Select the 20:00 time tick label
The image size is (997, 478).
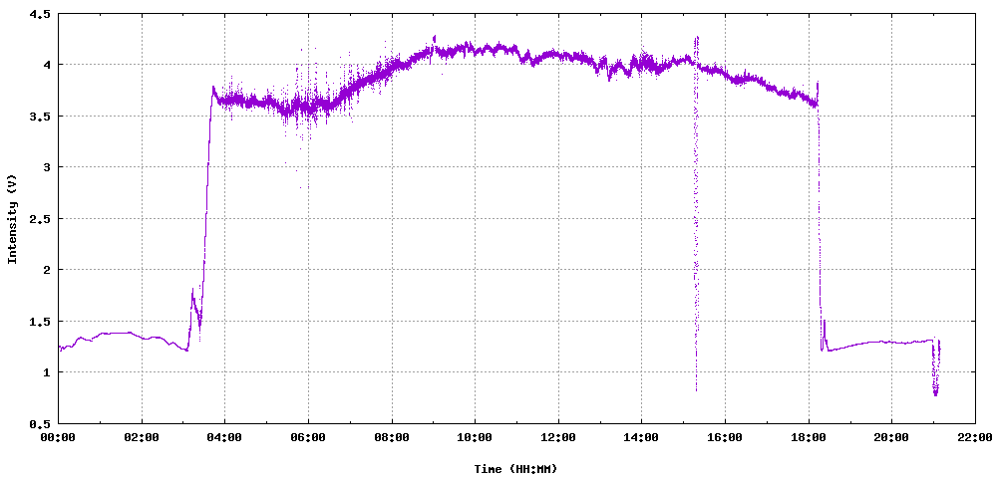[x=891, y=437]
